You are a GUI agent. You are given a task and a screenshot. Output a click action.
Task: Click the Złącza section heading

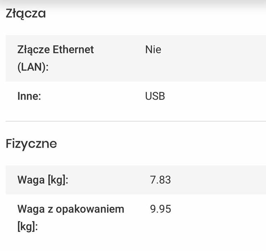point(26,14)
